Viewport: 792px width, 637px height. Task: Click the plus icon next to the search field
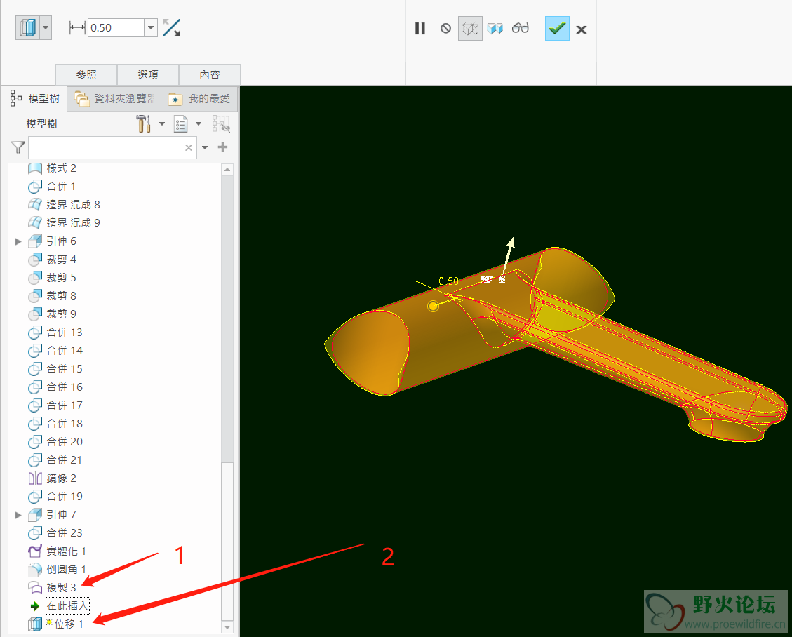223,147
